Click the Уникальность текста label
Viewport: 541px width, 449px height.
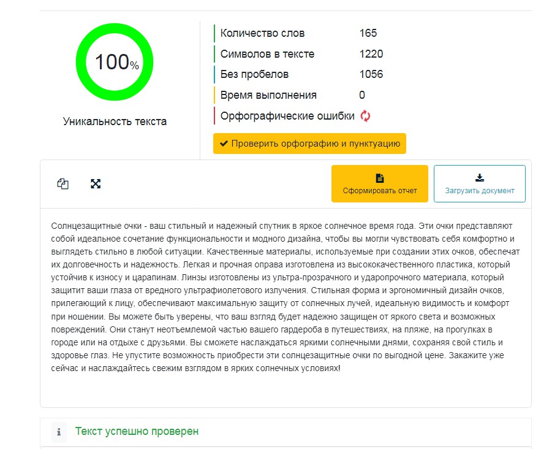115,121
